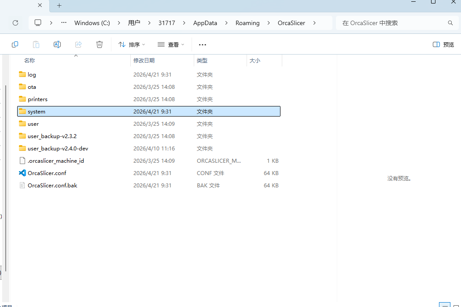Go to Roaming breadcrumb
Image resolution: width=461 pixels, height=307 pixels.
click(x=247, y=23)
